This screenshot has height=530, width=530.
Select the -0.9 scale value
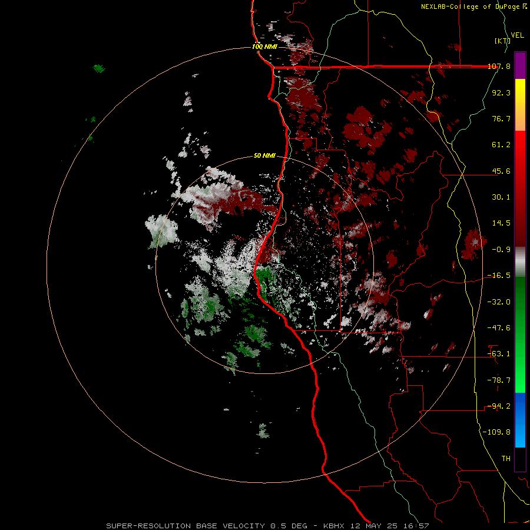(501, 250)
